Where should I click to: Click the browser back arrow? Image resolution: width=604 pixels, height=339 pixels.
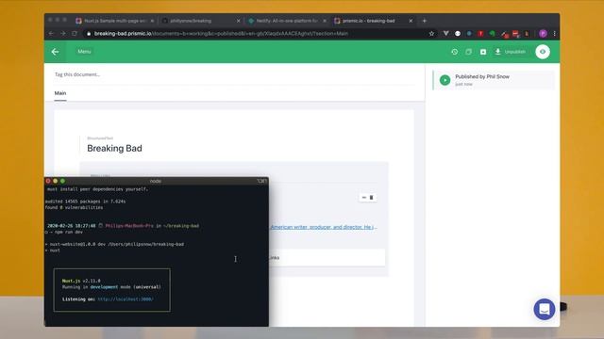pos(51,34)
